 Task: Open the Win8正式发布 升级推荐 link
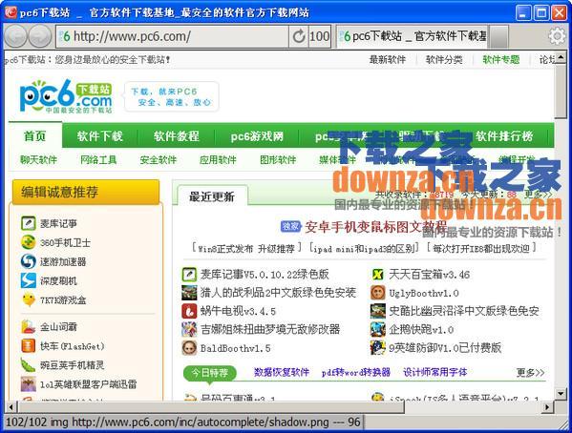(246, 249)
